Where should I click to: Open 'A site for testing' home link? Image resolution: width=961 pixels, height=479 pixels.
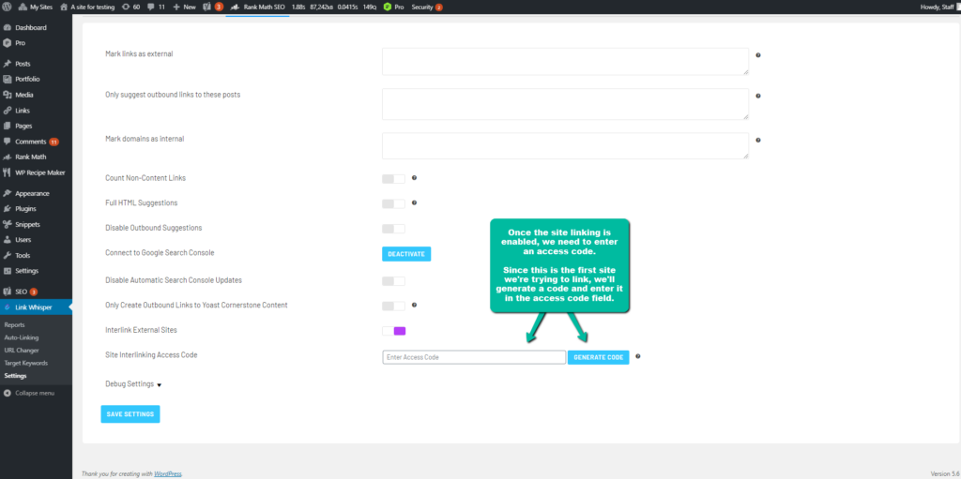coord(87,7)
